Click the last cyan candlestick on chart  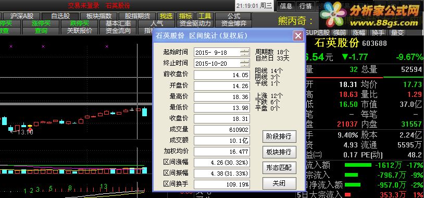click(x=145, y=112)
